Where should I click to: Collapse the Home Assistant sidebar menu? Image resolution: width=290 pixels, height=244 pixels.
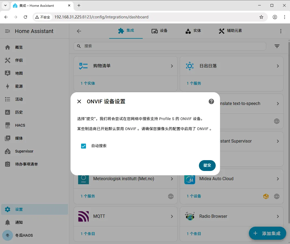8,31
